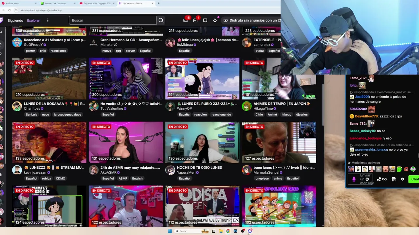
Task: Open the HikegoTime channel name link
Action: (263, 108)
